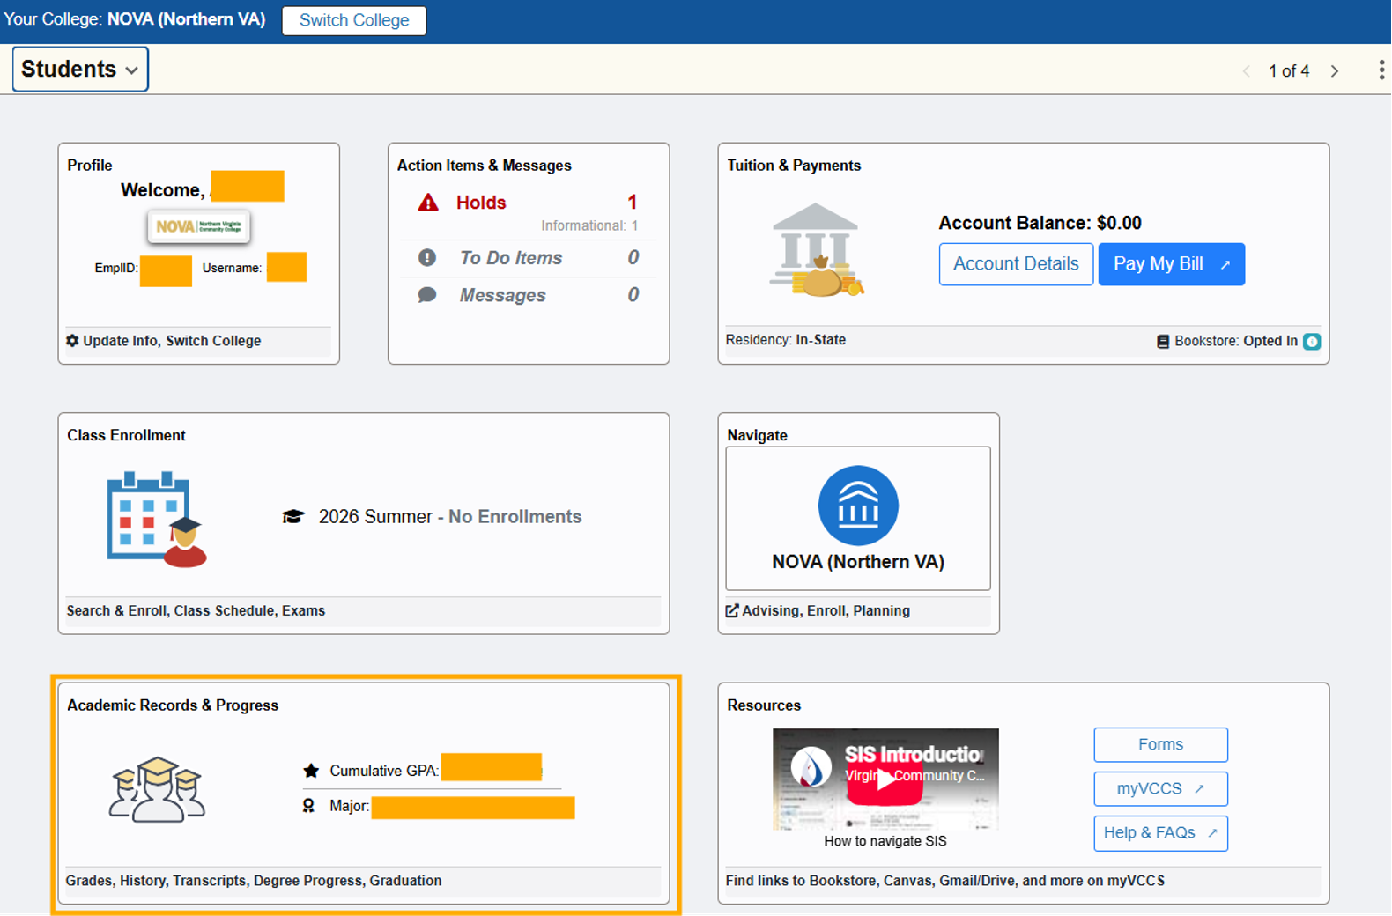The height and width of the screenshot is (916, 1392).
Task: Click the Profile tile title
Action: click(x=90, y=166)
